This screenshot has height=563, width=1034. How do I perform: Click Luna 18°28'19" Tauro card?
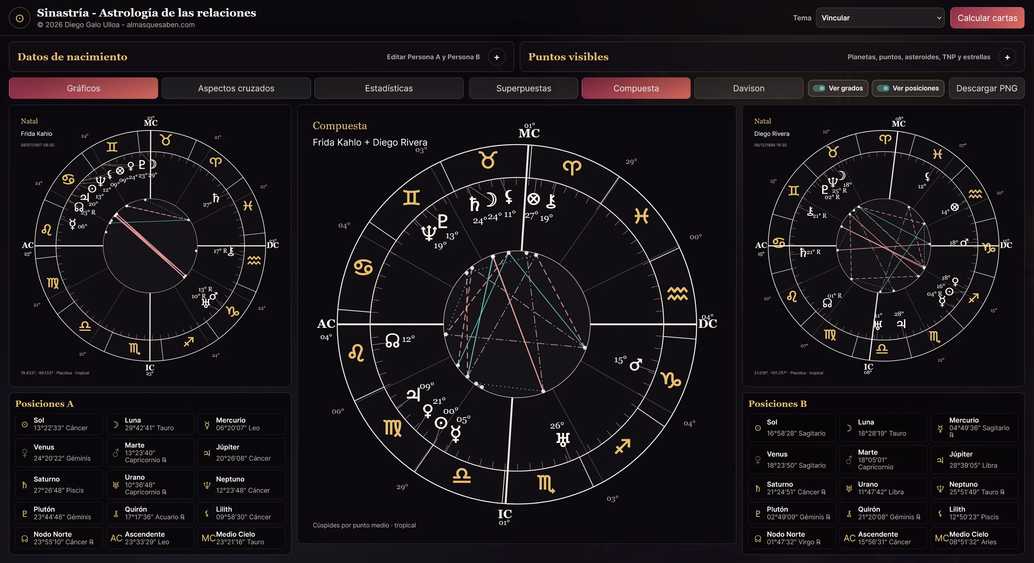[883, 428]
